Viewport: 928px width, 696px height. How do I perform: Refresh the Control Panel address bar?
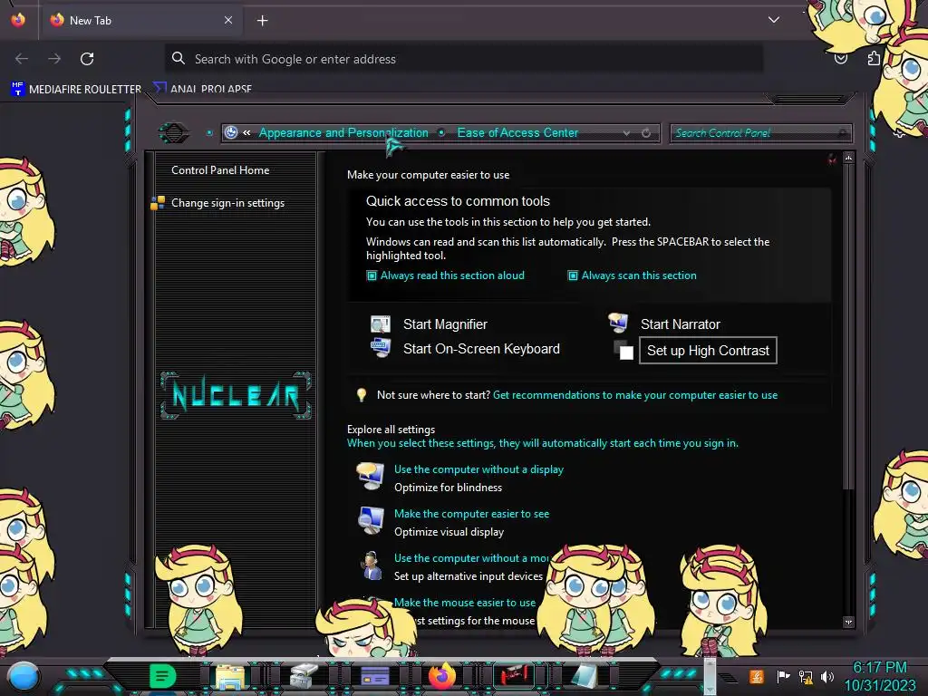(646, 133)
